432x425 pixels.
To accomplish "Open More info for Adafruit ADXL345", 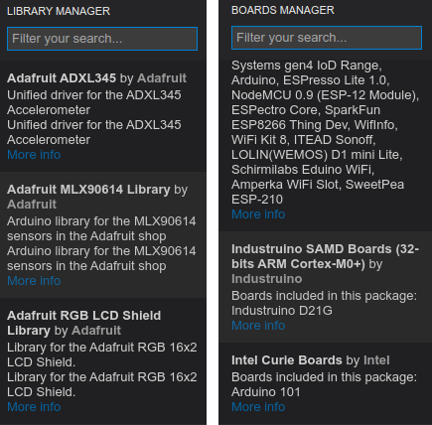I will [34, 155].
